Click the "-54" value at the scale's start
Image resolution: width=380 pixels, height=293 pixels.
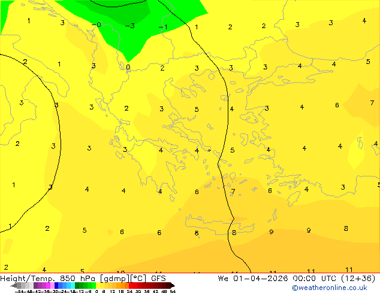coord(19,291)
